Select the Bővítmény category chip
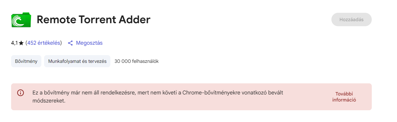Viewport: 397px width, 122px height. [x=26, y=61]
